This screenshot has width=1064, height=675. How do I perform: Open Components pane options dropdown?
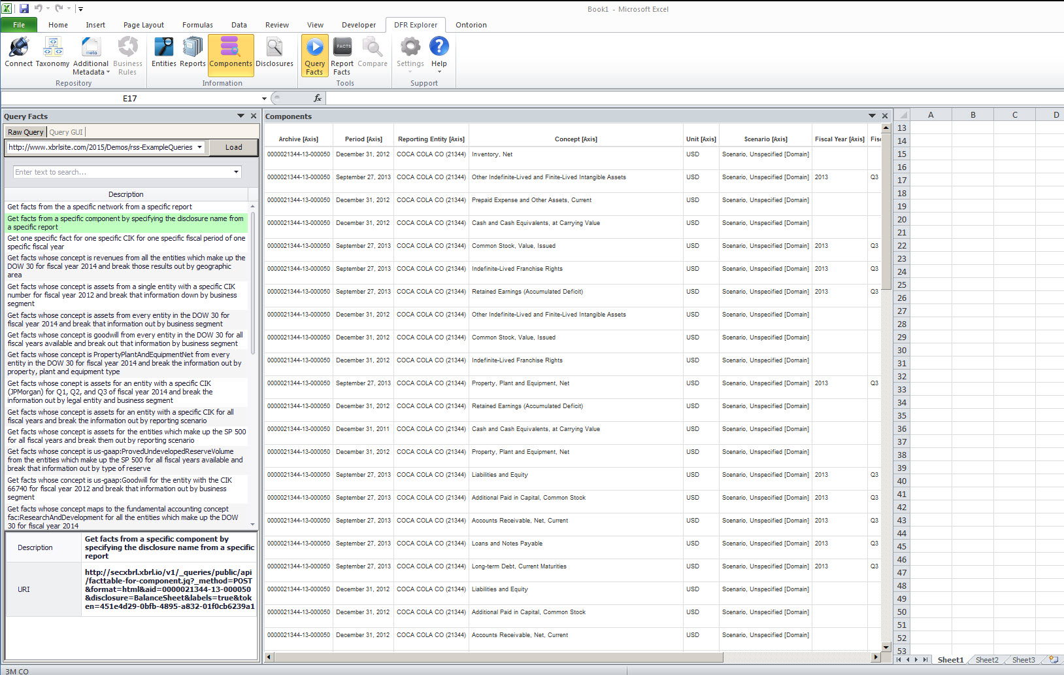pyautogui.click(x=872, y=116)
